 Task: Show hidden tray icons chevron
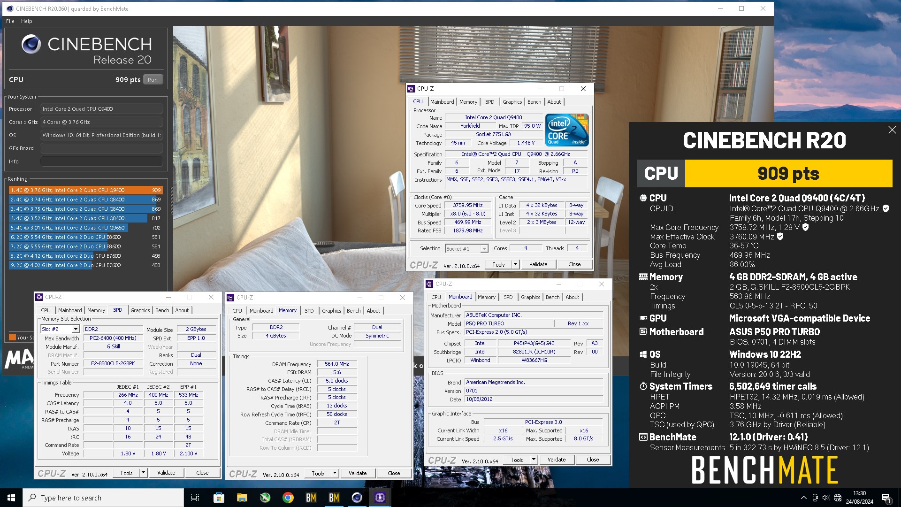[x=803, y=498]
